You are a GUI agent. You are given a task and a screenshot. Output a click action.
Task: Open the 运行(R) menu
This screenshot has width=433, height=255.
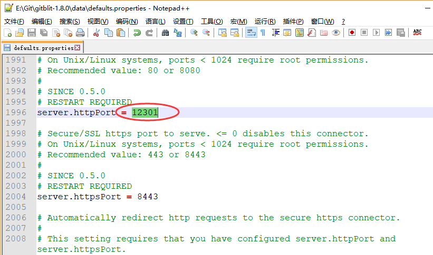coord(265,22)
